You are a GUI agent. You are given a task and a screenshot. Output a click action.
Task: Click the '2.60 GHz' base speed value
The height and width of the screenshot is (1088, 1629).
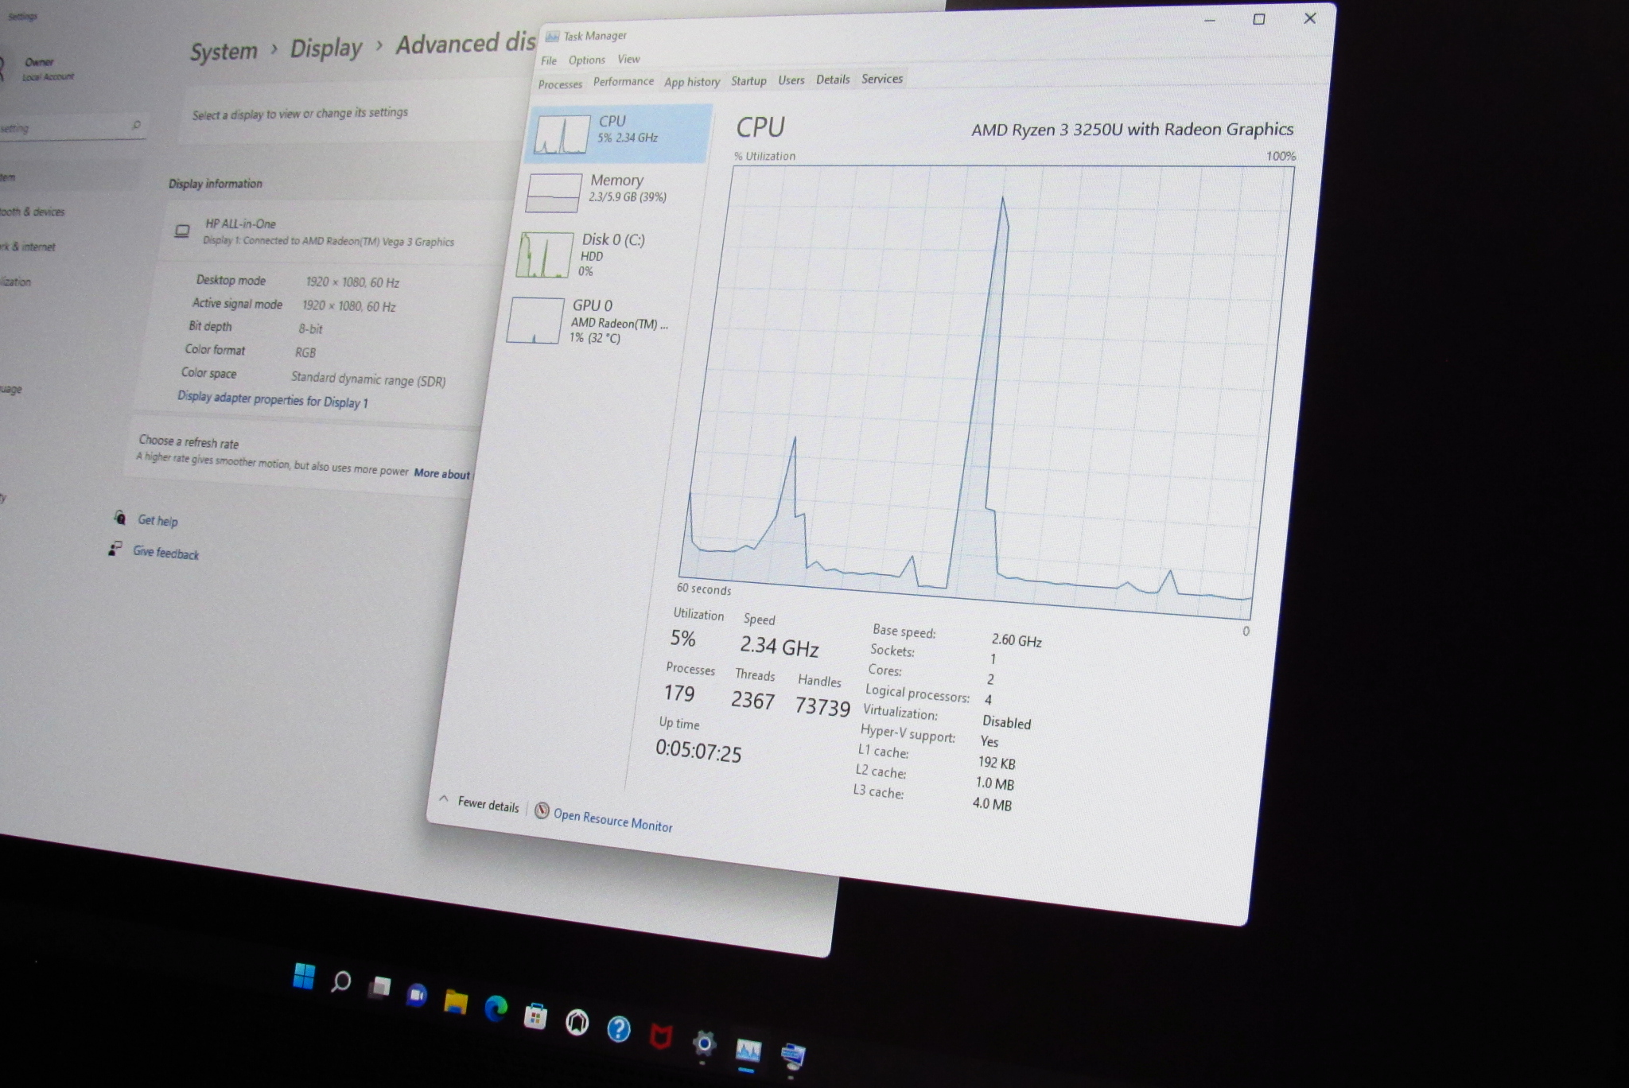[x=1017, y=640]
